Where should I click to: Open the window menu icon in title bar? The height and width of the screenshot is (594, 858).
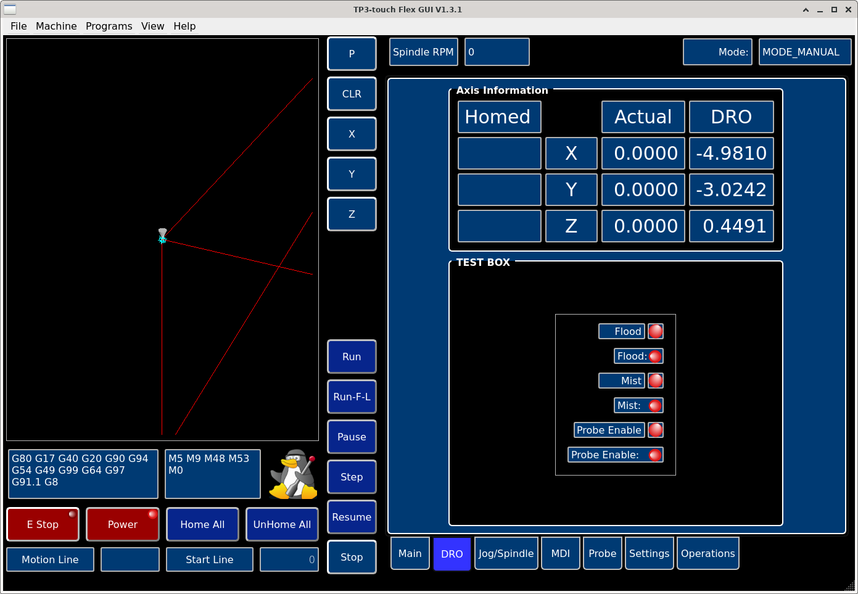coord(10,9)
